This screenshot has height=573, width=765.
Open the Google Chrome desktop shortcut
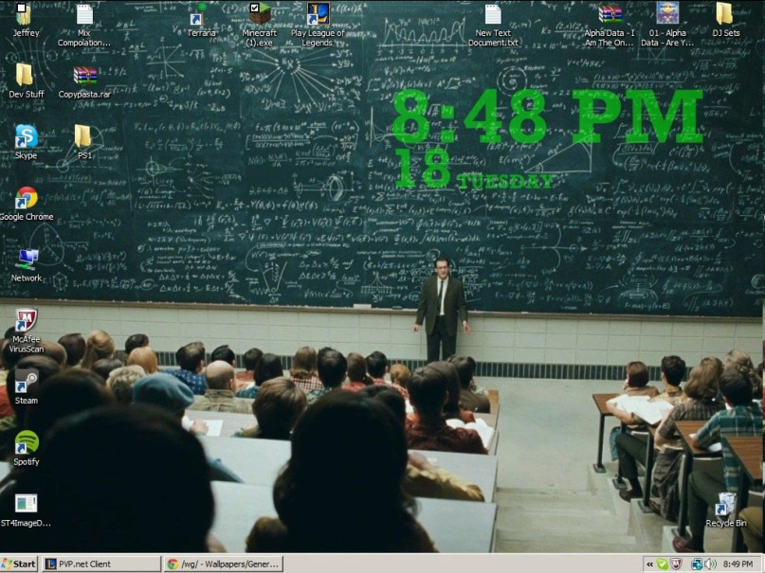tap(27, 204)
